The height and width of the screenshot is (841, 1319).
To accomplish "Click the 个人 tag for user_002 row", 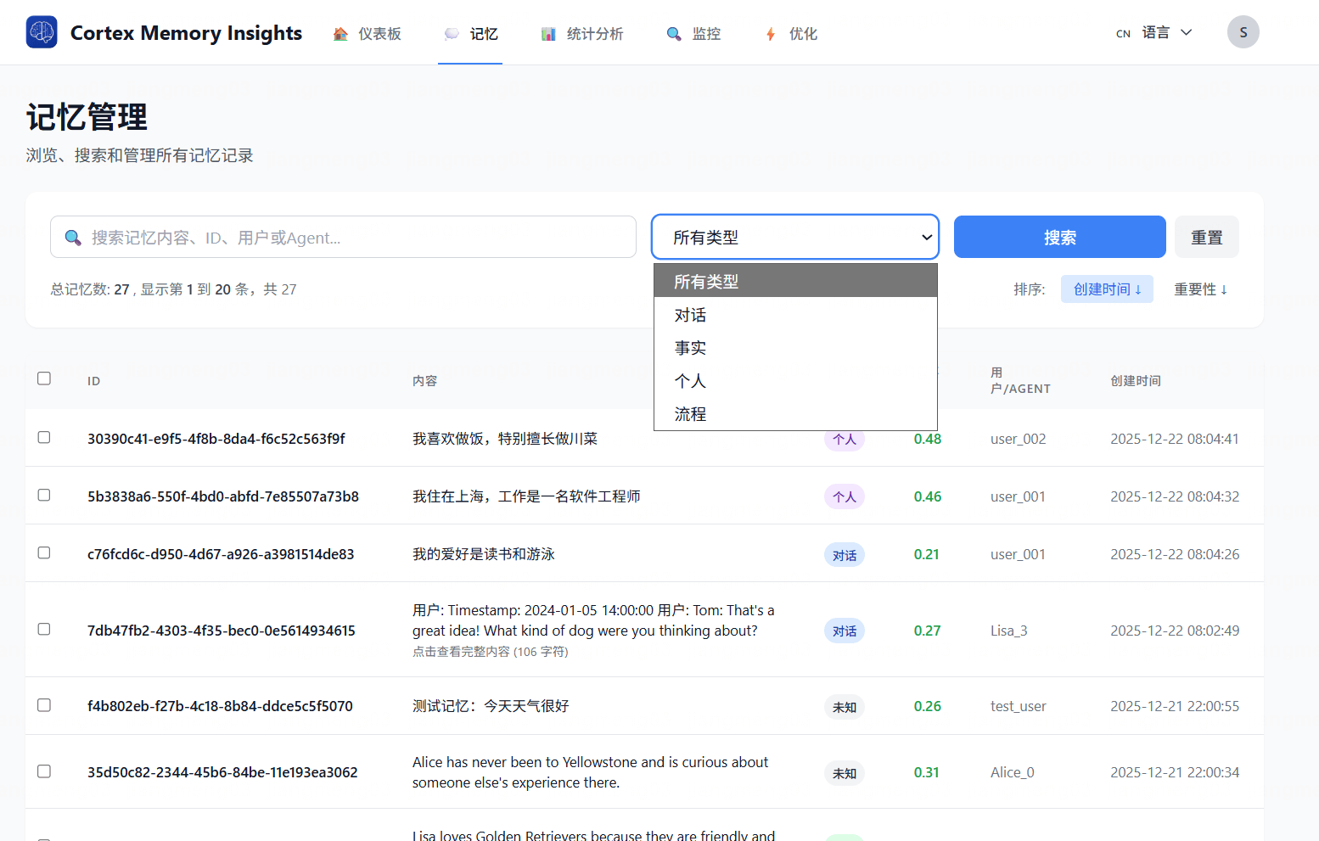I will (845, 439).
